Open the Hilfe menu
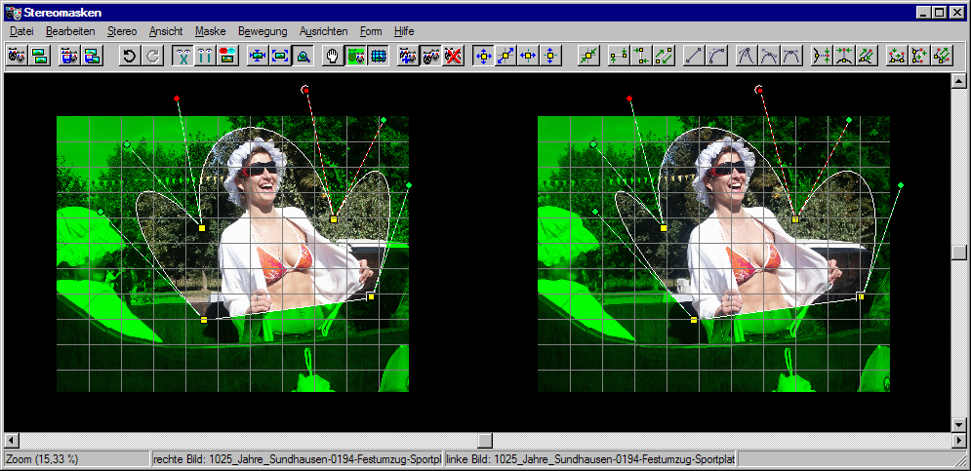Screen dimensions: 971x471 pyautogui.click(x=404, y=31)
